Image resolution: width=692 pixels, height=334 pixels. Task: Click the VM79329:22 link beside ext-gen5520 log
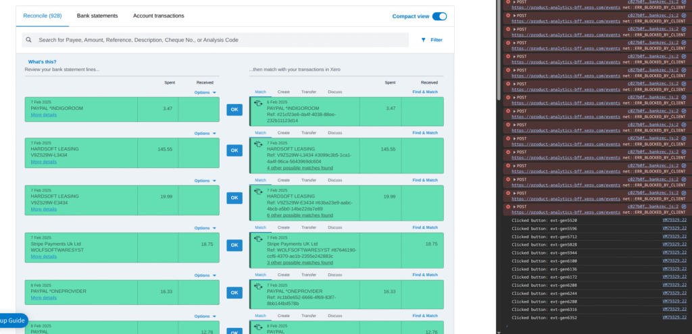point(673,221)
